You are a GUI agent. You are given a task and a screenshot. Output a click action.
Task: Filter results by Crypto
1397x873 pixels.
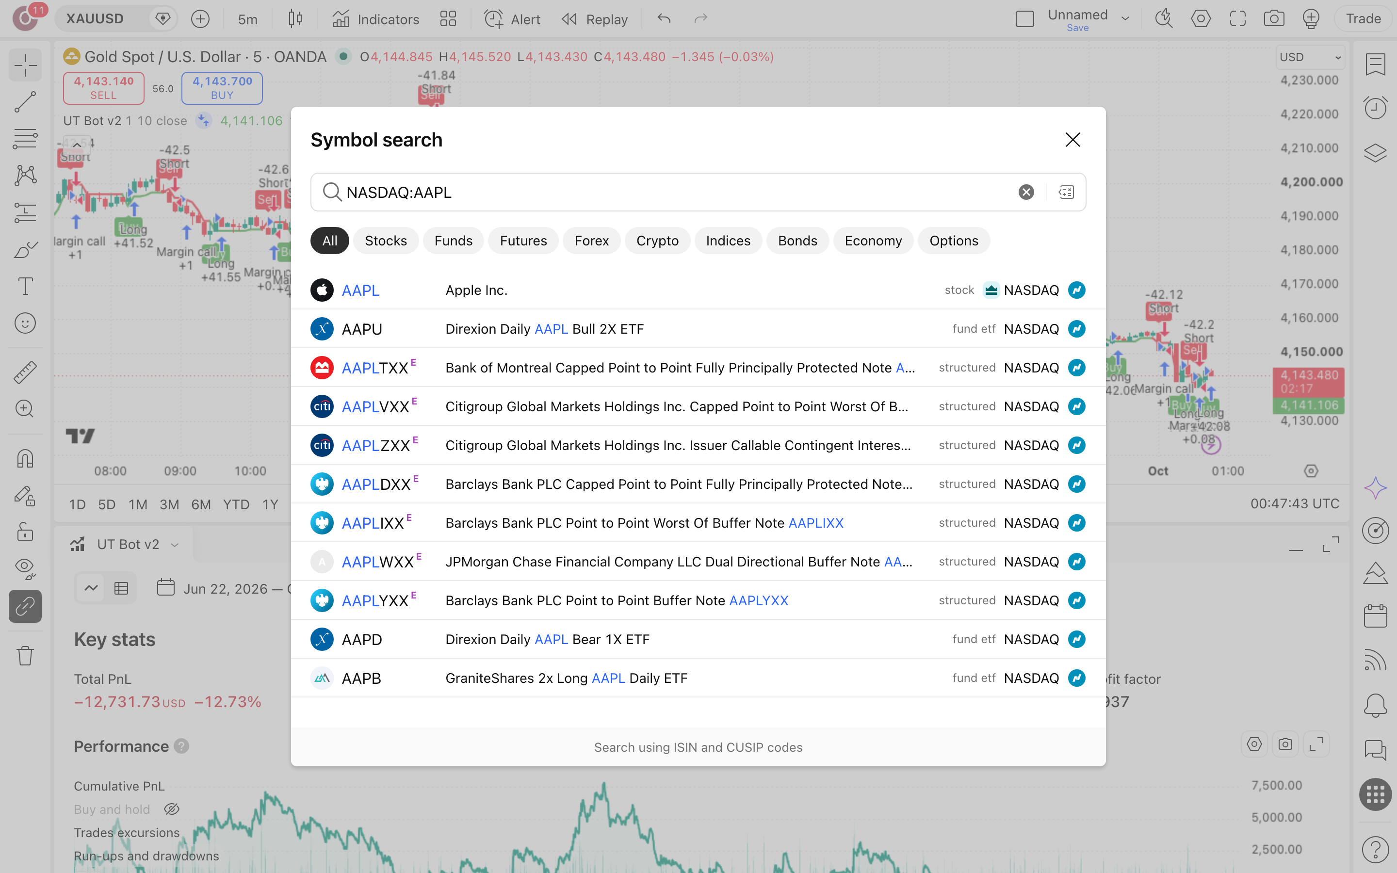(x=657, y=241)
